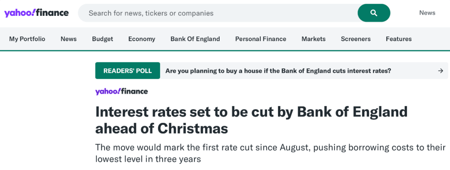Screen dimensions: 450x170
Task: Click the READERS' POLL green button
Action: point(127,71)
